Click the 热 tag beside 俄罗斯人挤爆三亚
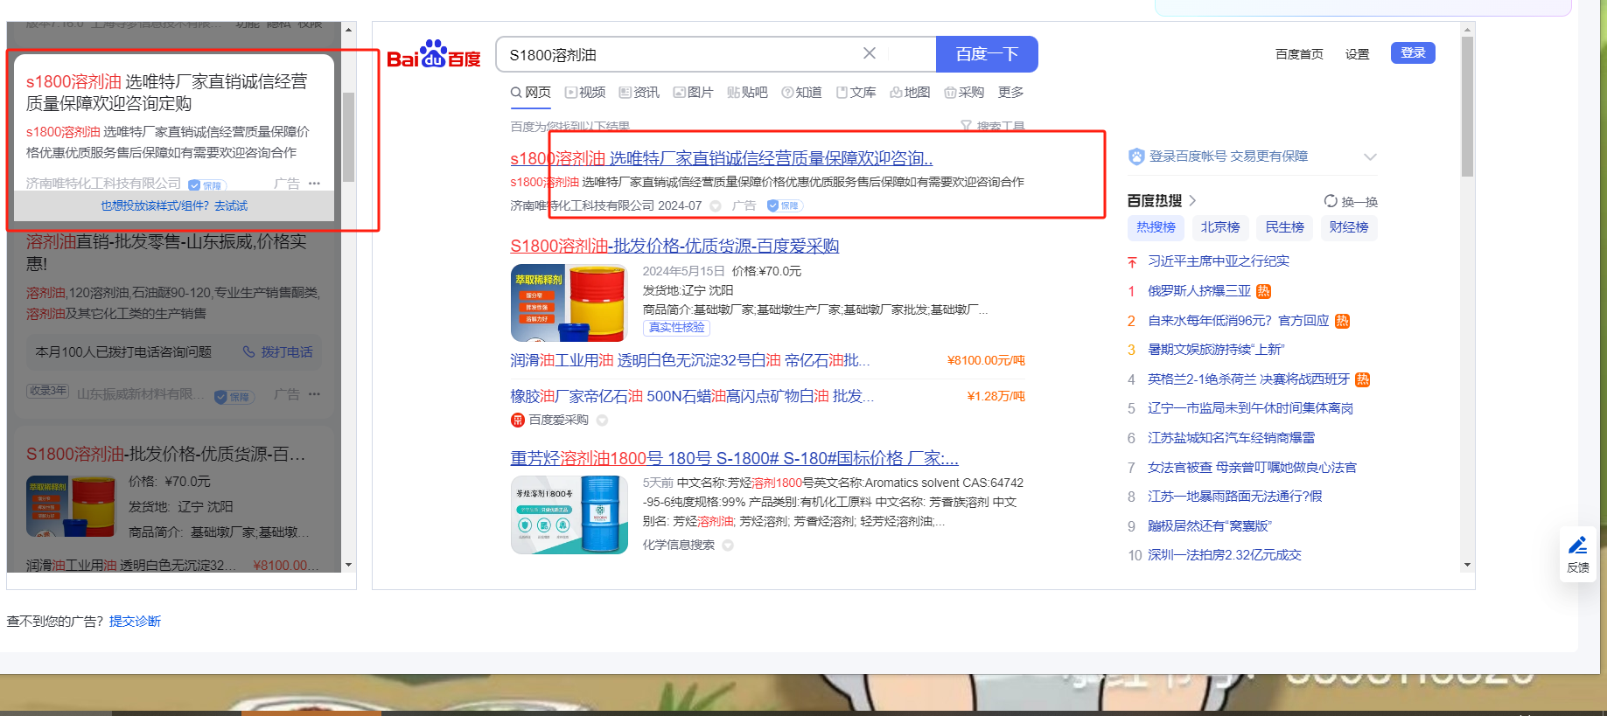This screenshot has width=1607, height=716. pyautogui.click(x=1263, y=291)
